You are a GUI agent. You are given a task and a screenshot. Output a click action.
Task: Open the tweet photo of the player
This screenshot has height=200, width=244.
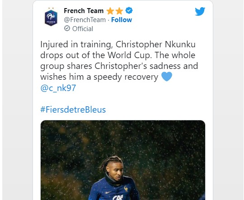pos(123,160)
